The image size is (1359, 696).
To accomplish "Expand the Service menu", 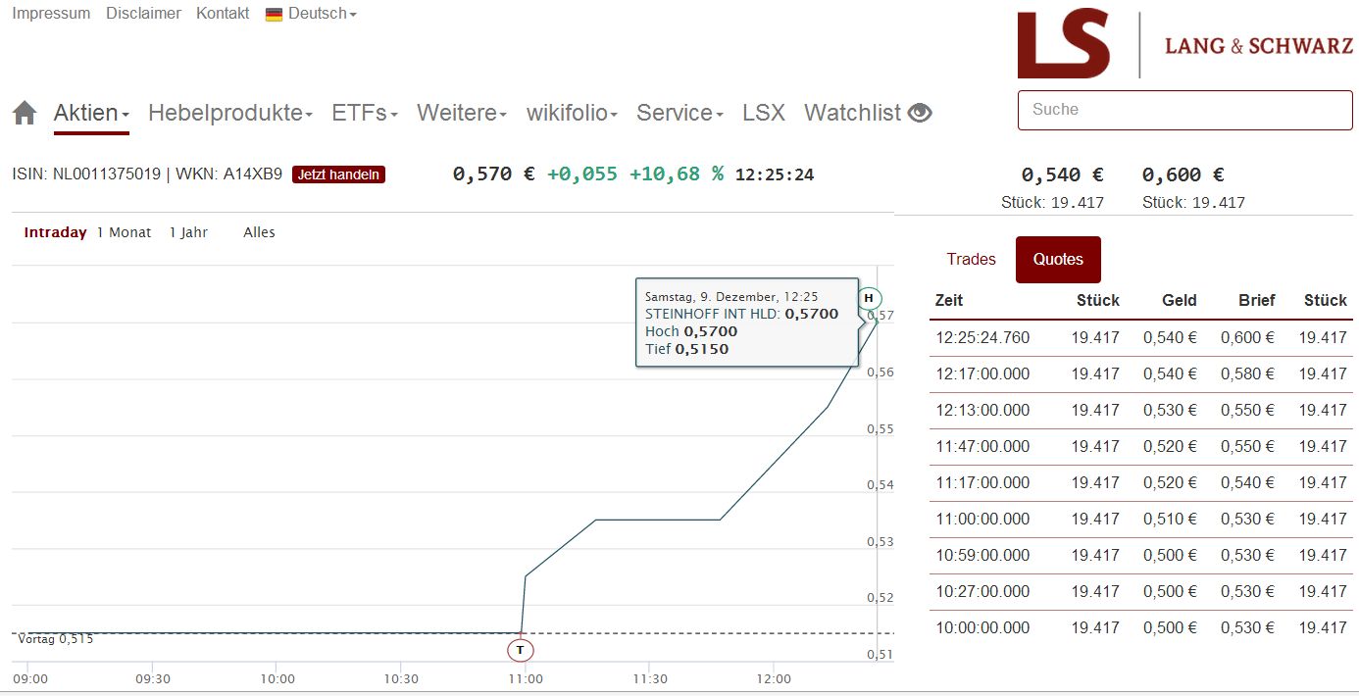I will tap(679, 114).
